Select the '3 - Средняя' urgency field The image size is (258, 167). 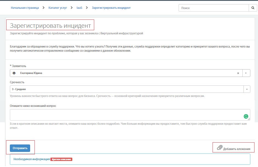tap(126, 89)
